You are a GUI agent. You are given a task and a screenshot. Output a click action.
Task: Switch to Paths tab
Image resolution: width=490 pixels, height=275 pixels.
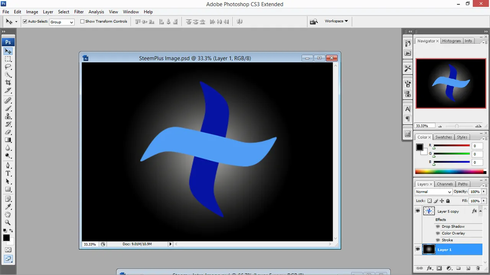[x=463, y=184]
